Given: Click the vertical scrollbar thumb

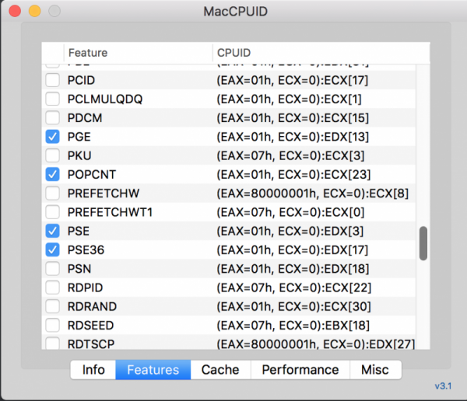Looking at the screenshot, I should [x=423, y=243].
